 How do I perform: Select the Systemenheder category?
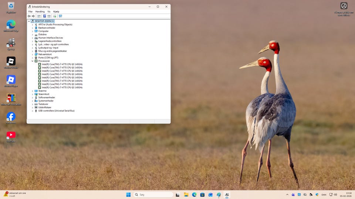[46, 101]
